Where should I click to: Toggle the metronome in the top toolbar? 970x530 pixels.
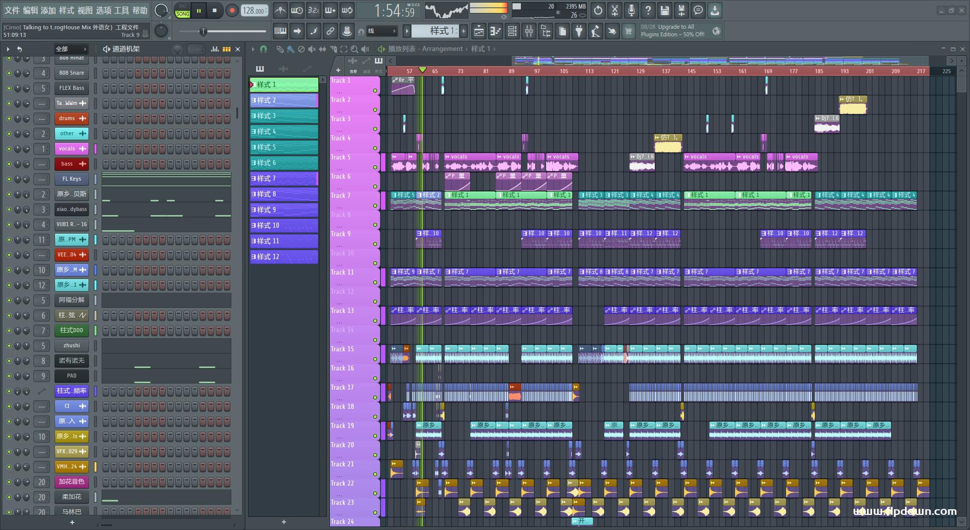tap(280, 11)
